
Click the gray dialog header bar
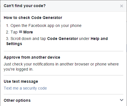tap(63, 6)
